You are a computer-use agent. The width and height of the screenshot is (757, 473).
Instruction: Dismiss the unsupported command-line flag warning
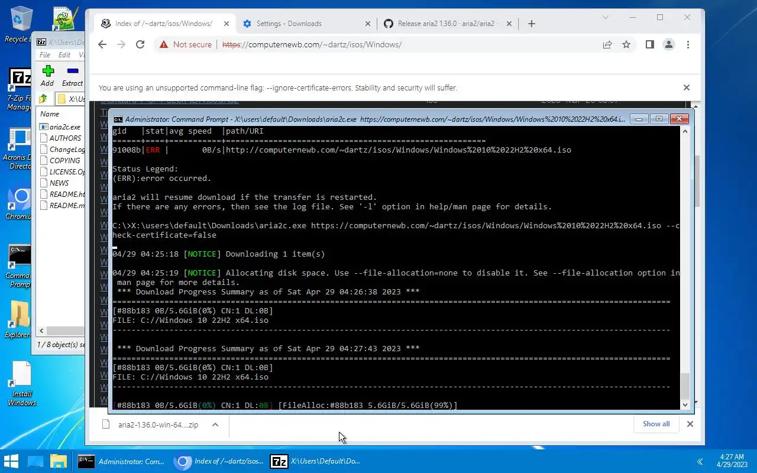(x=687, y=88)
